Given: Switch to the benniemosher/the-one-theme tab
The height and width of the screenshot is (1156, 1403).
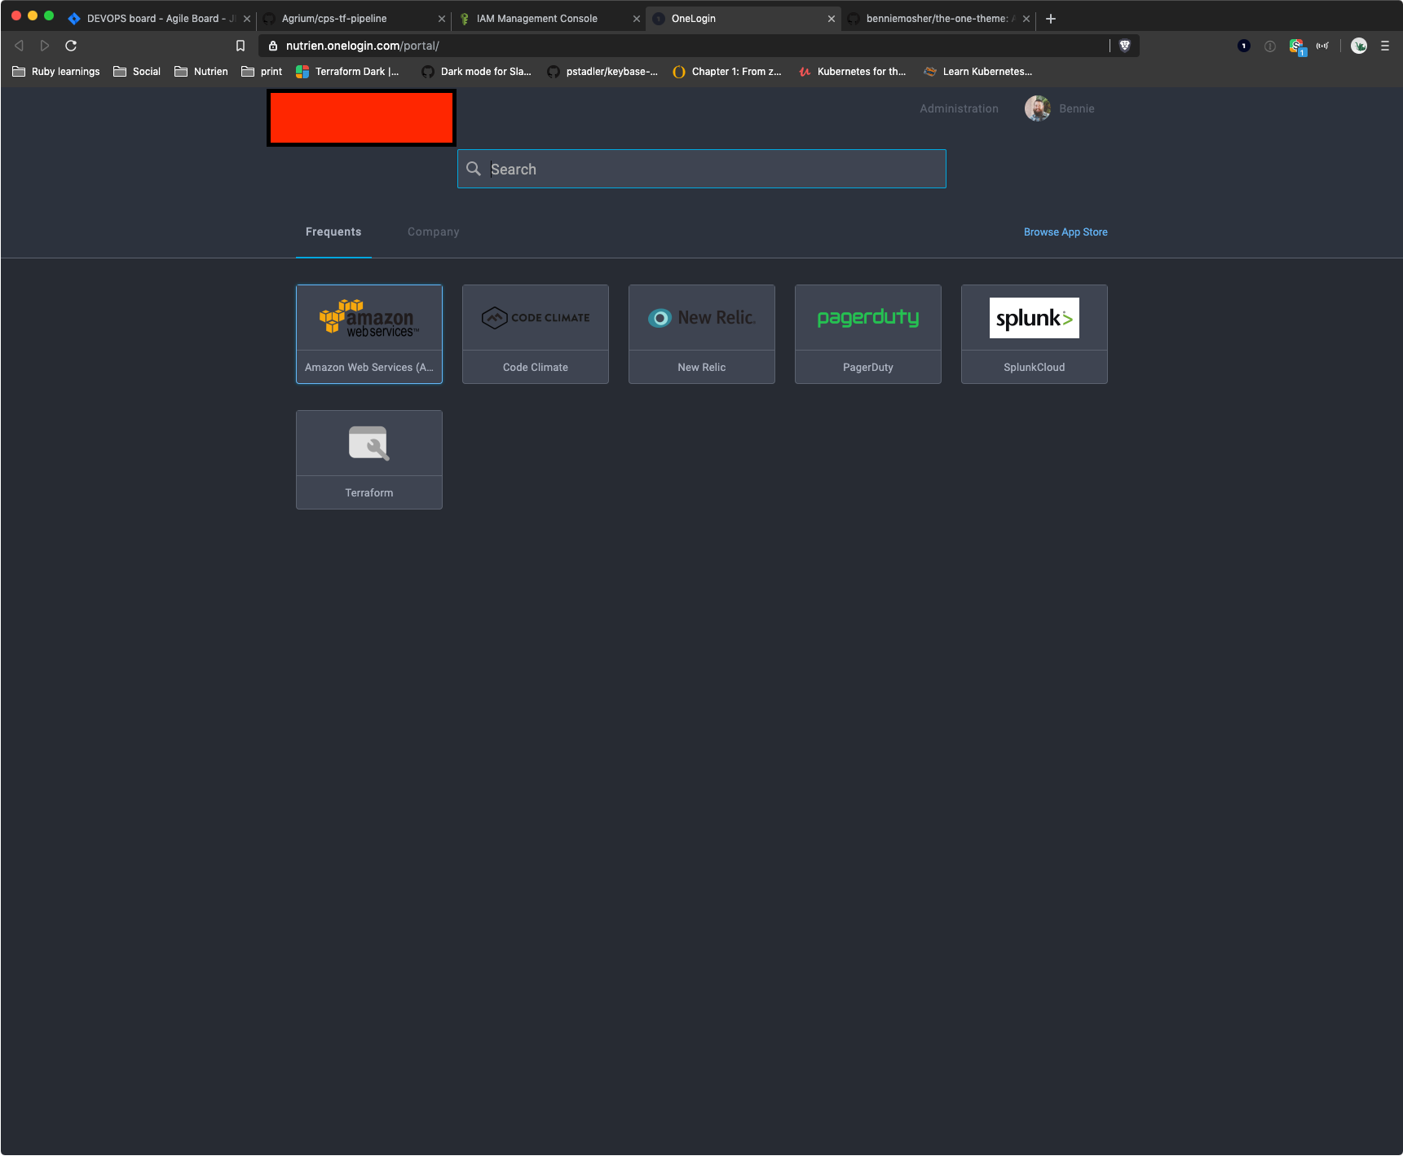Looking at the screenshot, I should tap(937, 19).
